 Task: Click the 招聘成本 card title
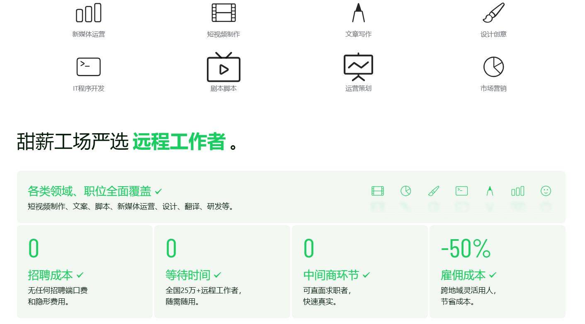click(50, 275)
